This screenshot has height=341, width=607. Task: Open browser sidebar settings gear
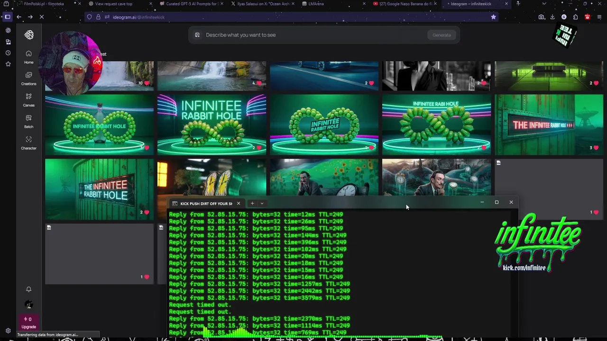(8, 331)
